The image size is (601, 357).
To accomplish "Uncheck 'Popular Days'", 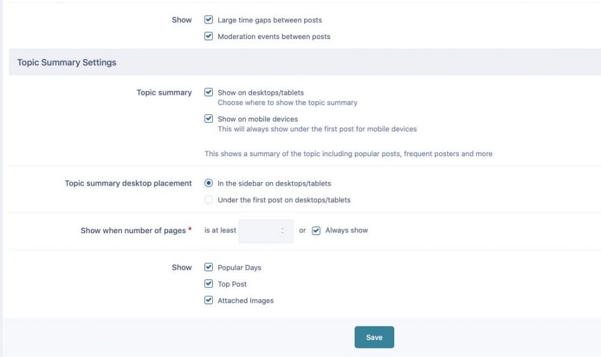I will 209,267.
